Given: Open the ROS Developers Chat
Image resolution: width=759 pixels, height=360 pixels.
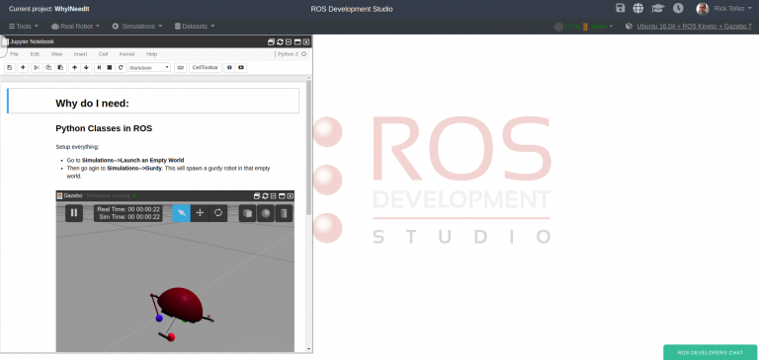Looking at the screenshot, I should tap(711, 353).
